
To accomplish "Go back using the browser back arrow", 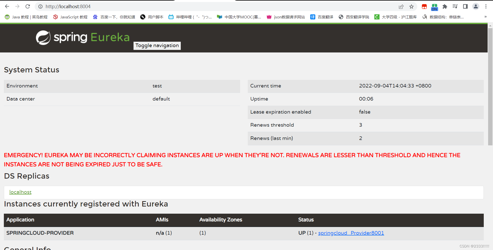I will (x=7, y=6).
